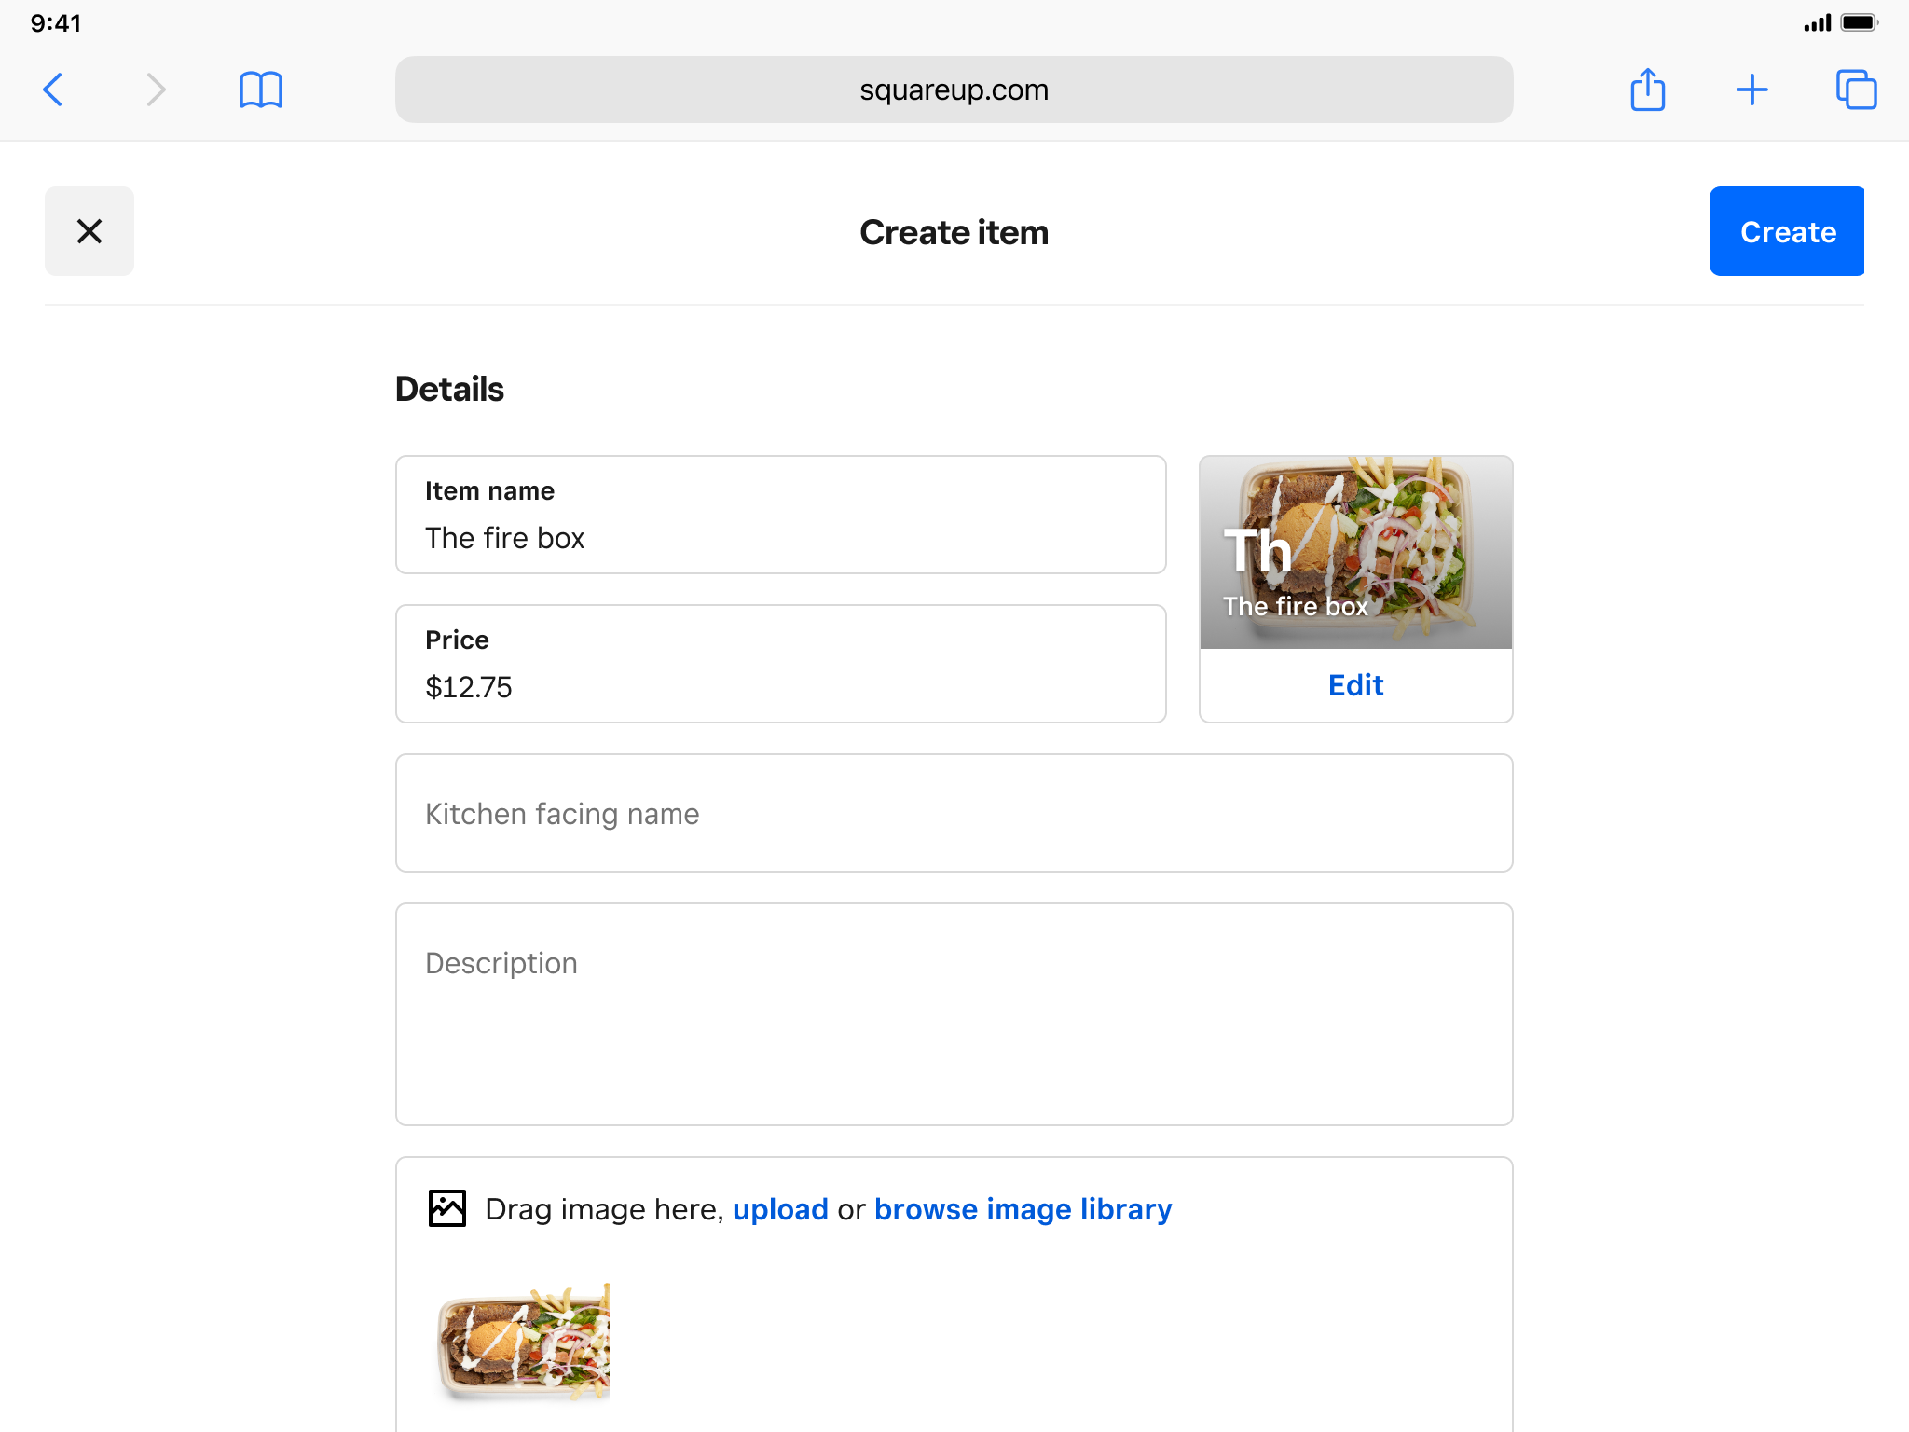Screen dimensions: 1909x1432
Task: Tap the Share icon in the toolbar
Action: 1647,90
